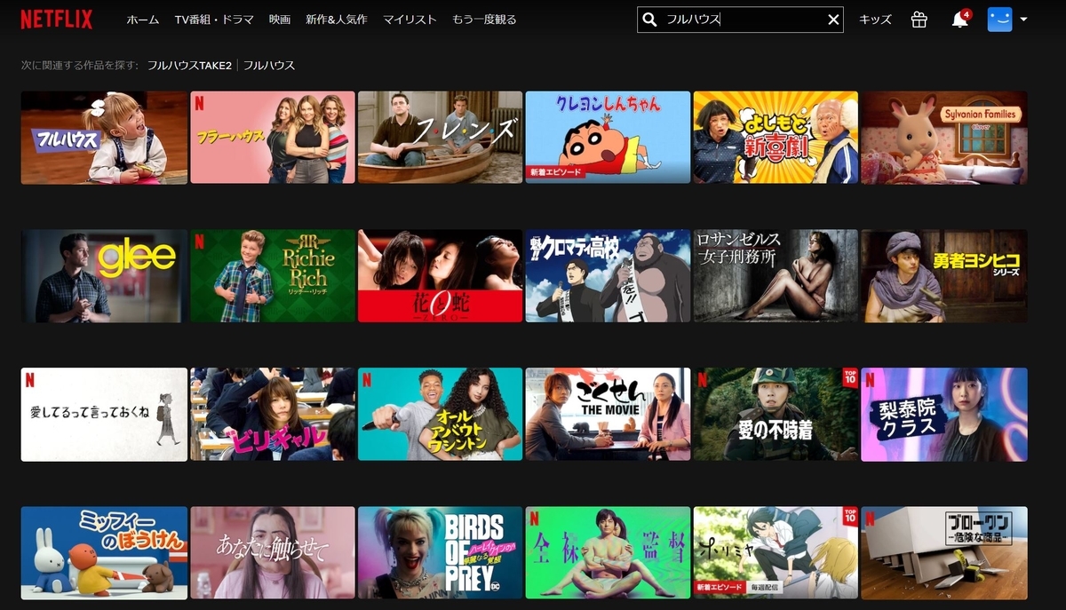Expand the profile dropdown arrow
Screen dimensions: 1066x610
pyautogui.click(x=1023, y=20)
